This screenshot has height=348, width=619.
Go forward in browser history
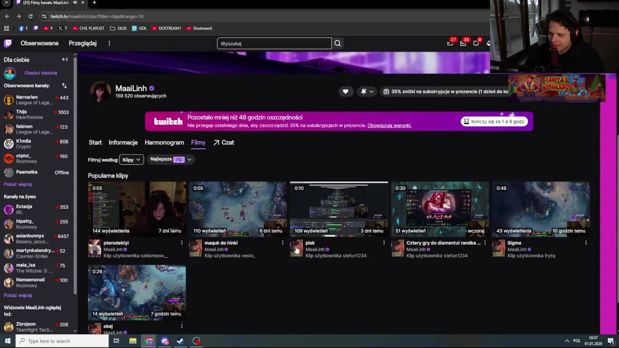(x=18, y=16)
